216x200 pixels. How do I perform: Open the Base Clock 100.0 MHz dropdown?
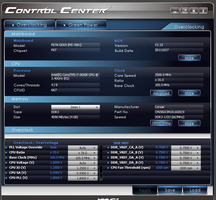tap(83, 158)
